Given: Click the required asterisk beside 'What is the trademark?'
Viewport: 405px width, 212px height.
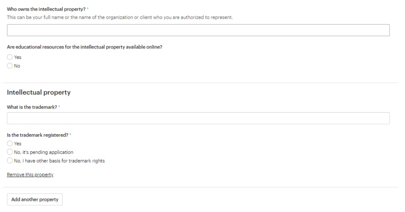Looking at the screenshot, I should [x=59, y=106].
